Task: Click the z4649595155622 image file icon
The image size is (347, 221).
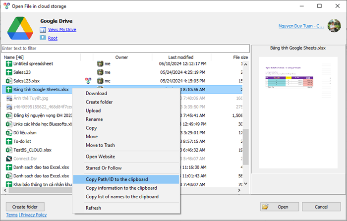Action: point(9,107)
